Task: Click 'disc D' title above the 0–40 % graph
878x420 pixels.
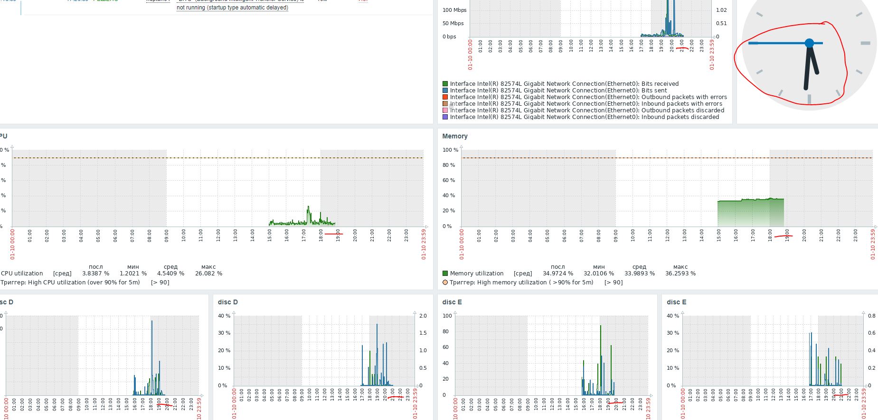Action: click(x=228, y=302)
